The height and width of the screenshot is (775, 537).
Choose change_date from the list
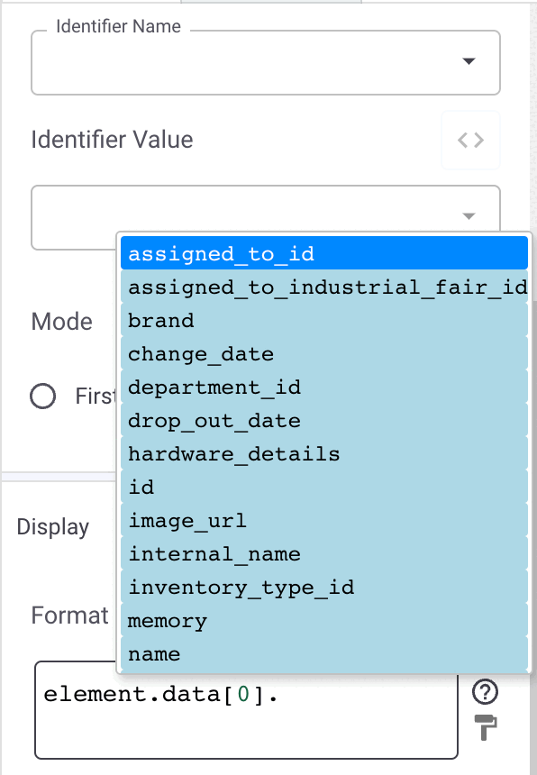click(x=324, y=354)
